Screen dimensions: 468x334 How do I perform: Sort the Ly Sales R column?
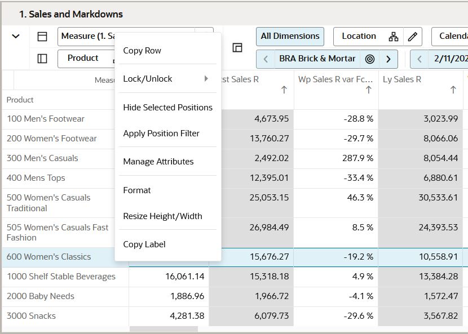[x=453, y=90]
